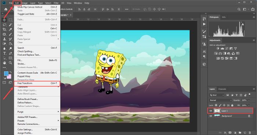
Task: Select the Lasso tool
Action: (4, 25)
